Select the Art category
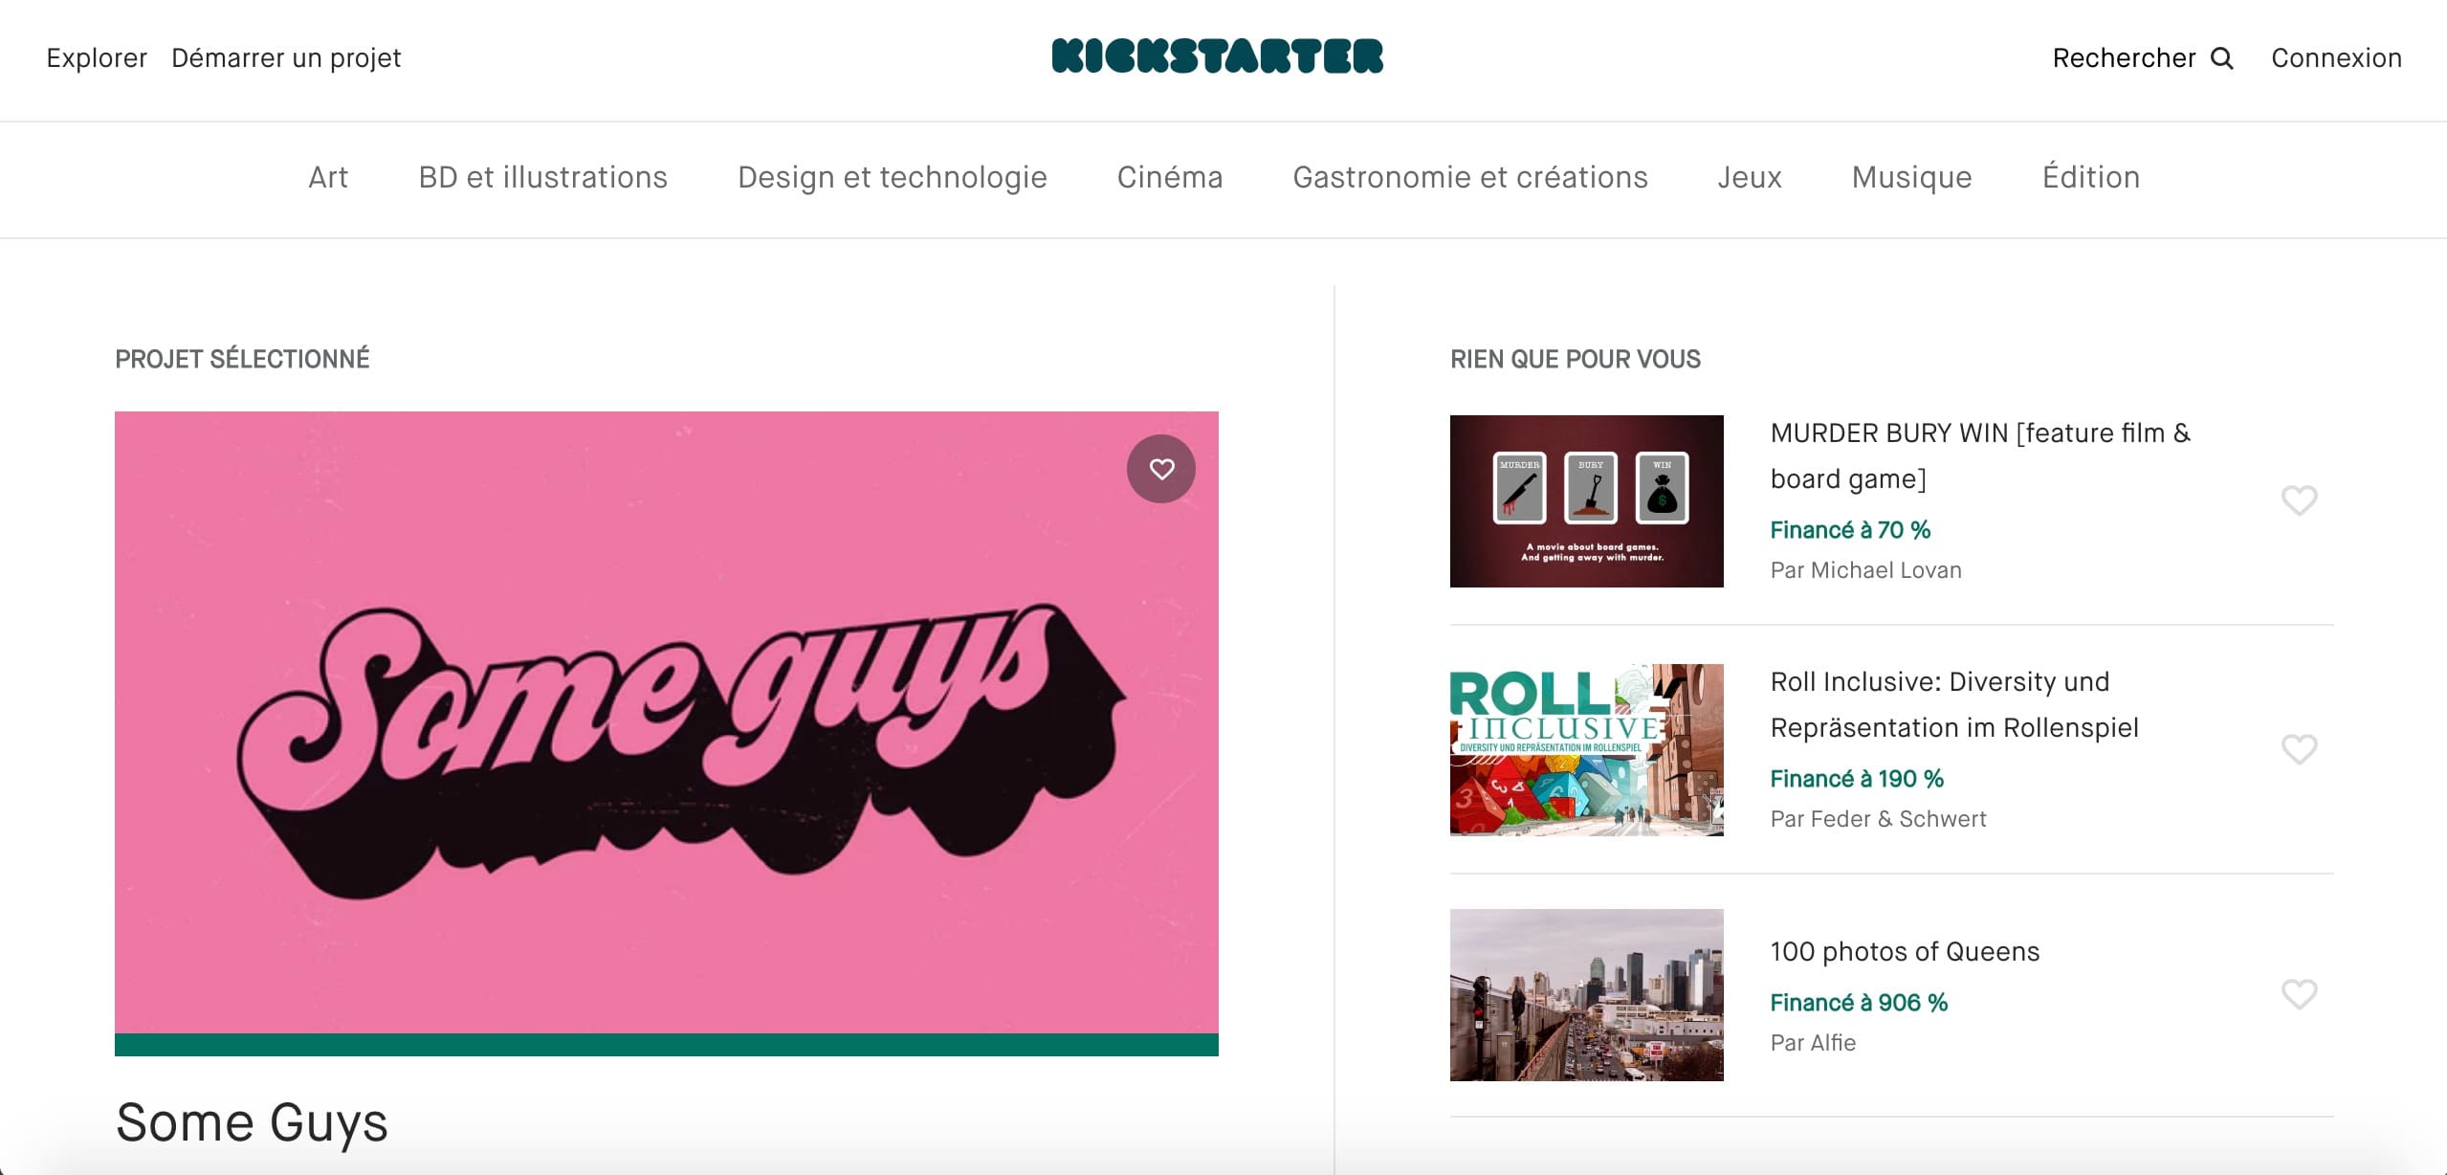The width and height of the screenshot is (2447, 1175). click(x=328, y=177)
